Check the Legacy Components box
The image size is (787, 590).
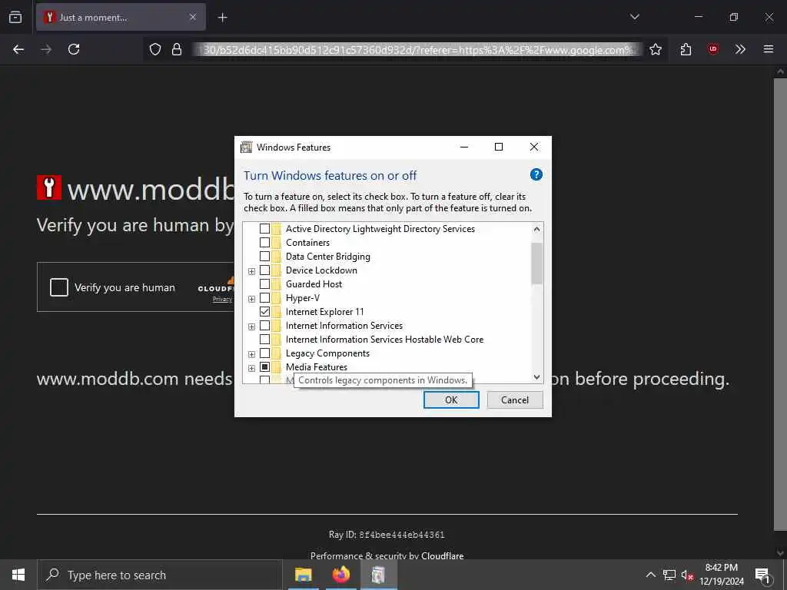[x=264, y=353]
